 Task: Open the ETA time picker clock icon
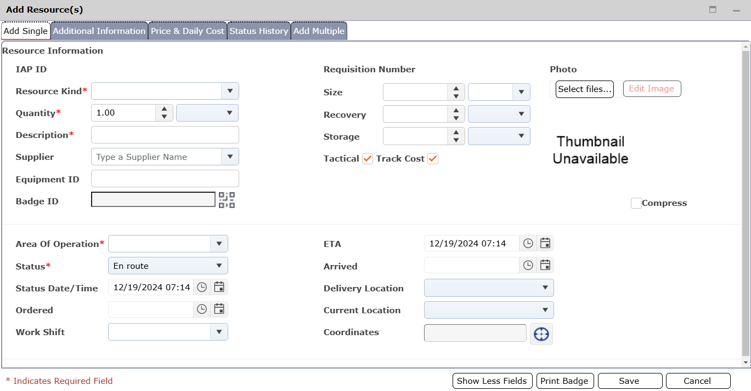coord(528,243)
